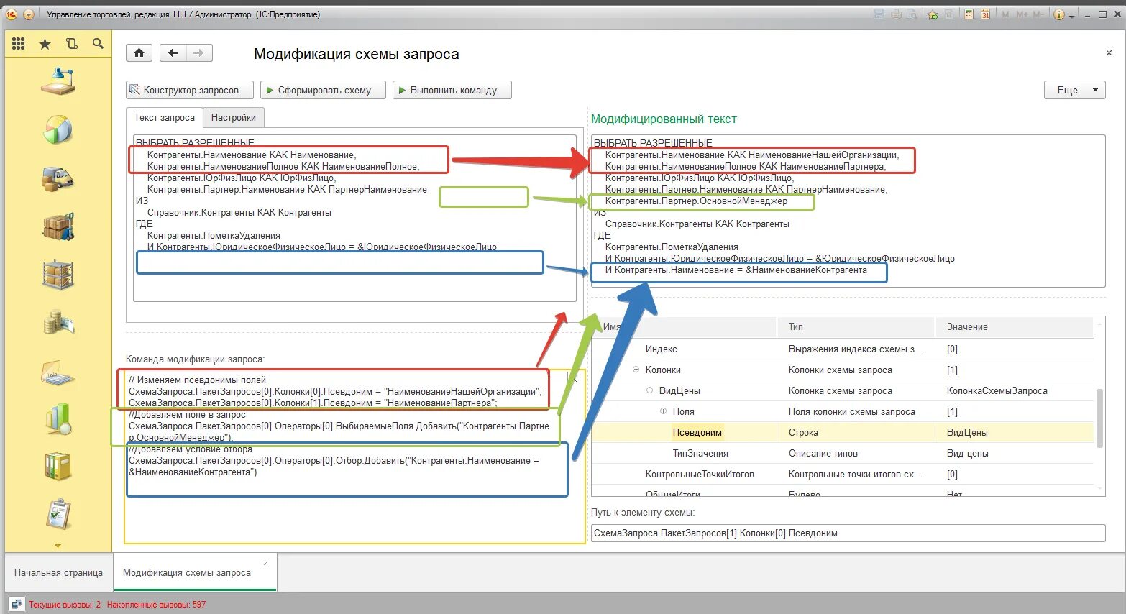
Task: Click the Home button in navigation bar
Action: tap(139, 52)
